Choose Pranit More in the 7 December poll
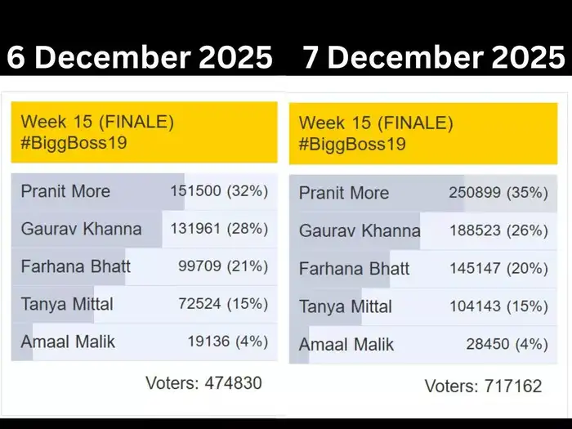572x429 pixels. (x=344, y=193)
